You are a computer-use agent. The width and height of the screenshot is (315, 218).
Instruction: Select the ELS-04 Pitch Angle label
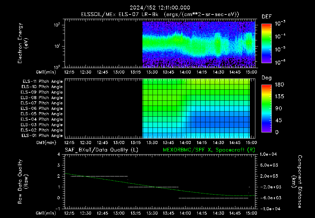click(x=42, y=119)
